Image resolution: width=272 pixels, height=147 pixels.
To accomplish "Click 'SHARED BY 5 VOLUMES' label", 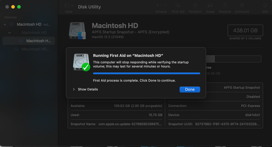I will pyautogui.click(x=245, y=38).
